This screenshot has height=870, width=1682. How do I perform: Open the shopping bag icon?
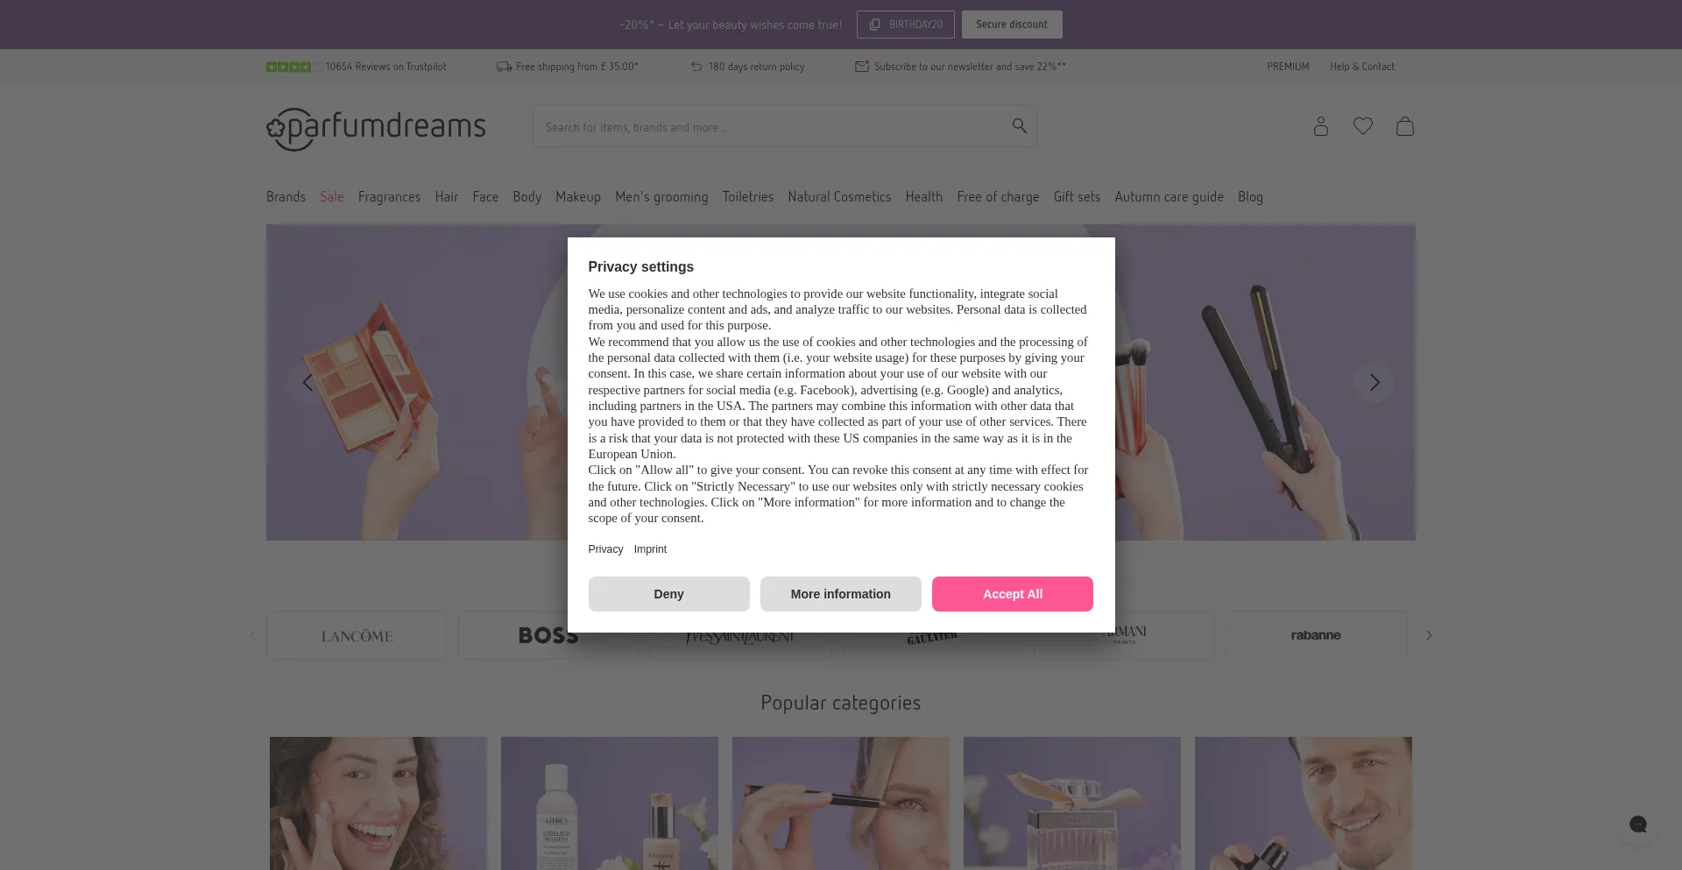click(x=1404, y=126)
